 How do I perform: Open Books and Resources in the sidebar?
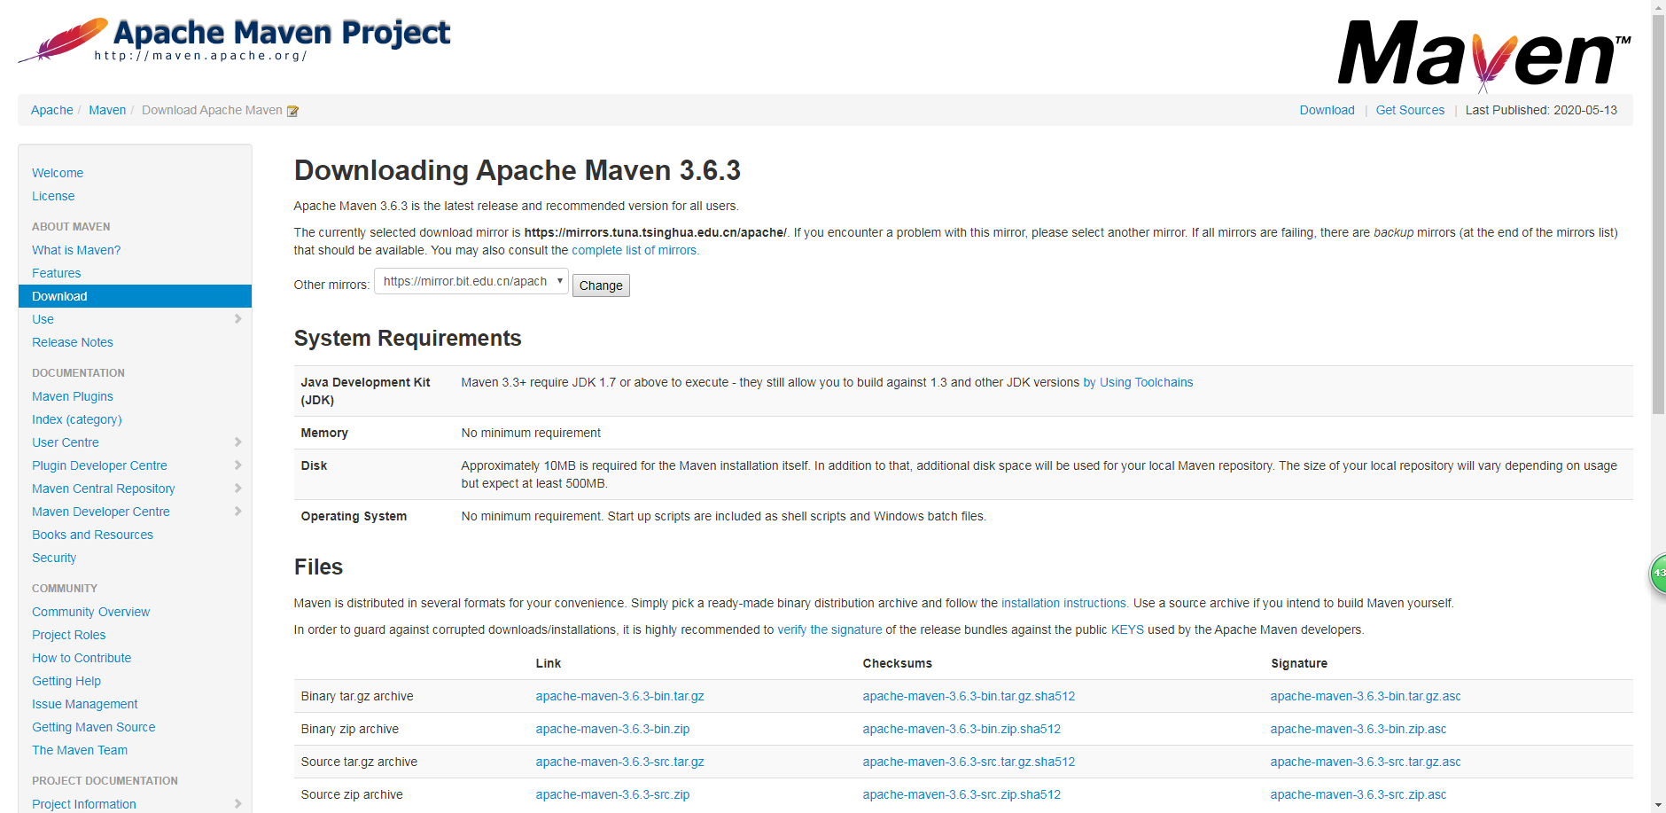point(92,535)
